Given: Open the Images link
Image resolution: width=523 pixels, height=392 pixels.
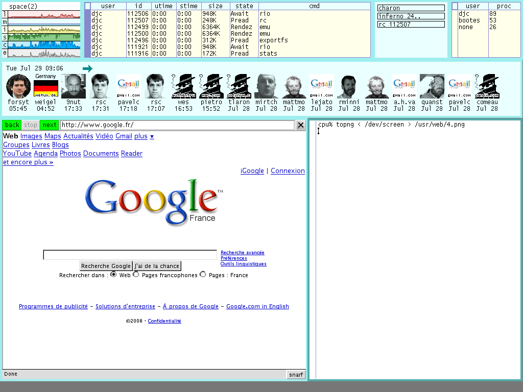Looking at the screenshot, I should tap(31, 136).
